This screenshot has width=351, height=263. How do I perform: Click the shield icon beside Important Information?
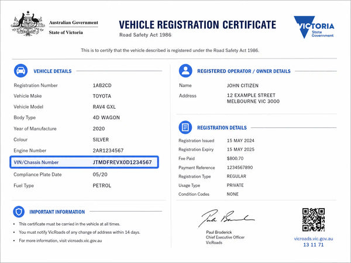click(x=19, y=212)
